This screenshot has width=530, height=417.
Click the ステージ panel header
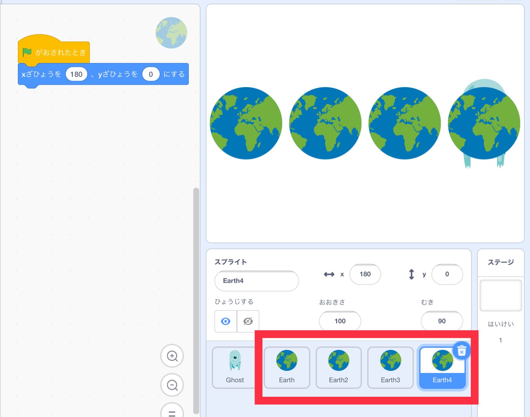[x=501, y=262]
